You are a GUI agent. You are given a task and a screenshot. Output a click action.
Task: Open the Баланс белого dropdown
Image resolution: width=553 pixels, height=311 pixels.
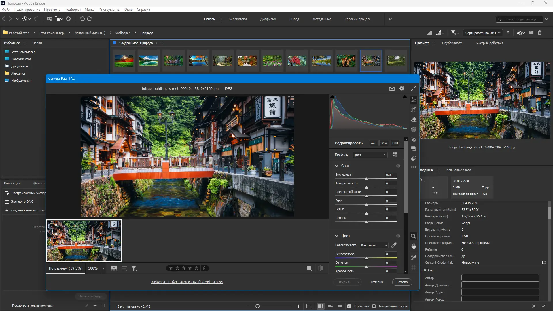click(374, 245)
